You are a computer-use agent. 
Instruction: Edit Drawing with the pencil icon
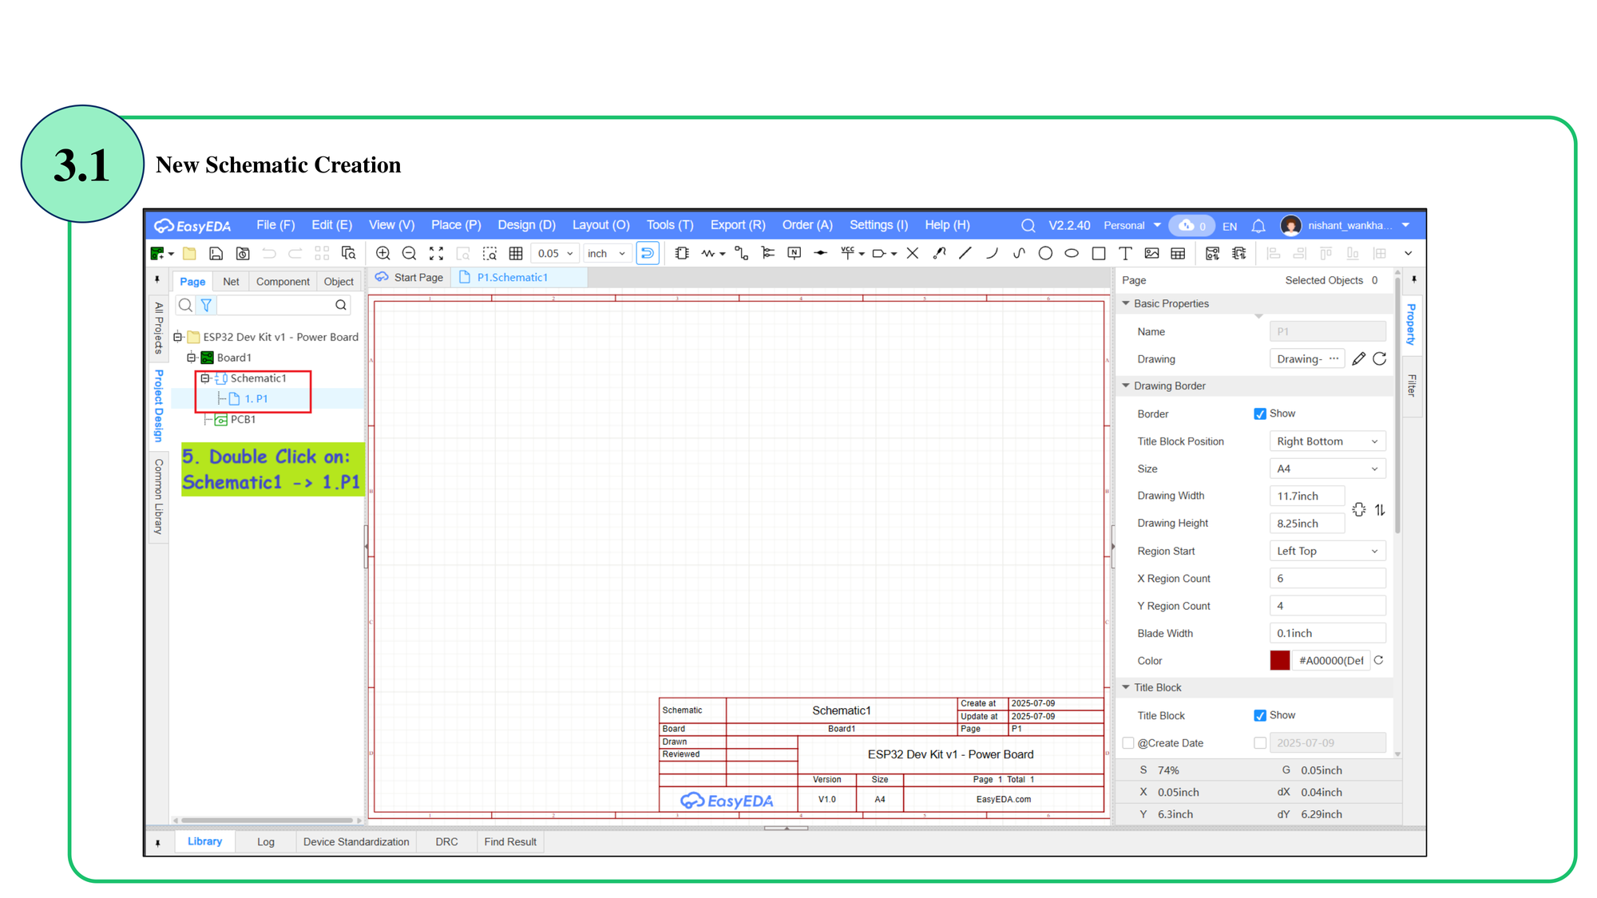point(1358,359)
